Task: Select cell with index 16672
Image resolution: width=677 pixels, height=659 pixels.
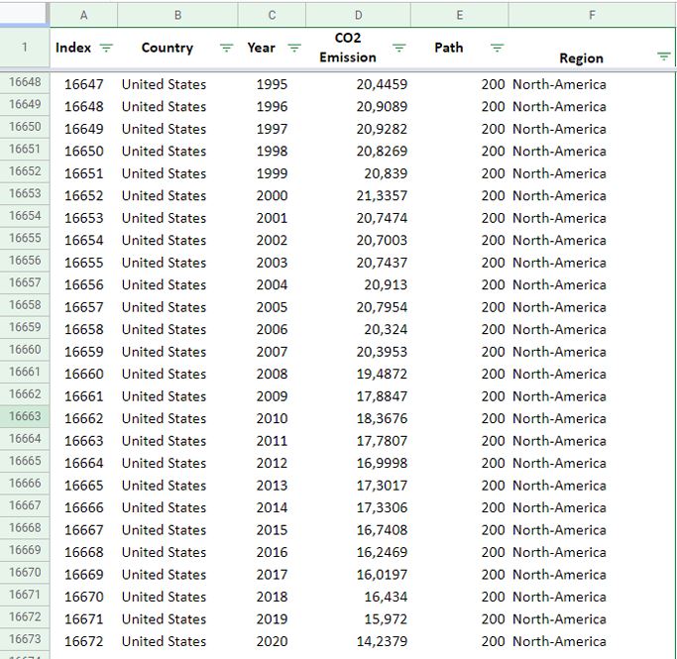Action: (84, 641)
